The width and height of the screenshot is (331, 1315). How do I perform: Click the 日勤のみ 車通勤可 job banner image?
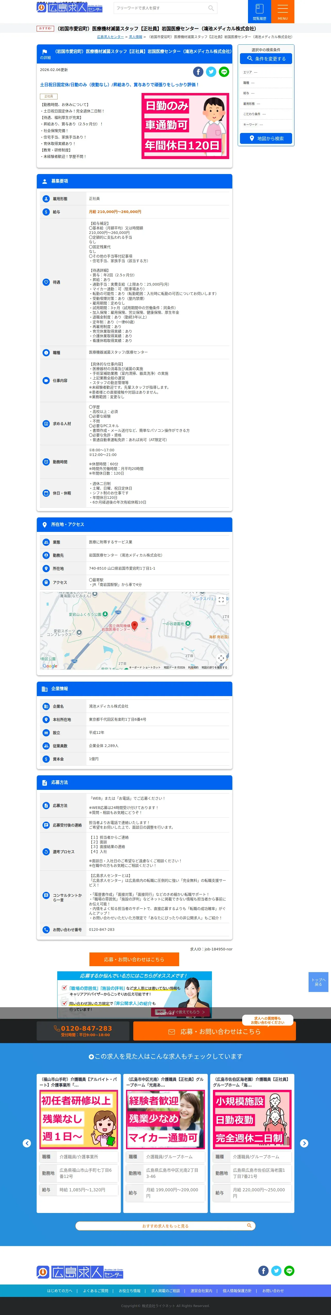(x=185, y=126)
